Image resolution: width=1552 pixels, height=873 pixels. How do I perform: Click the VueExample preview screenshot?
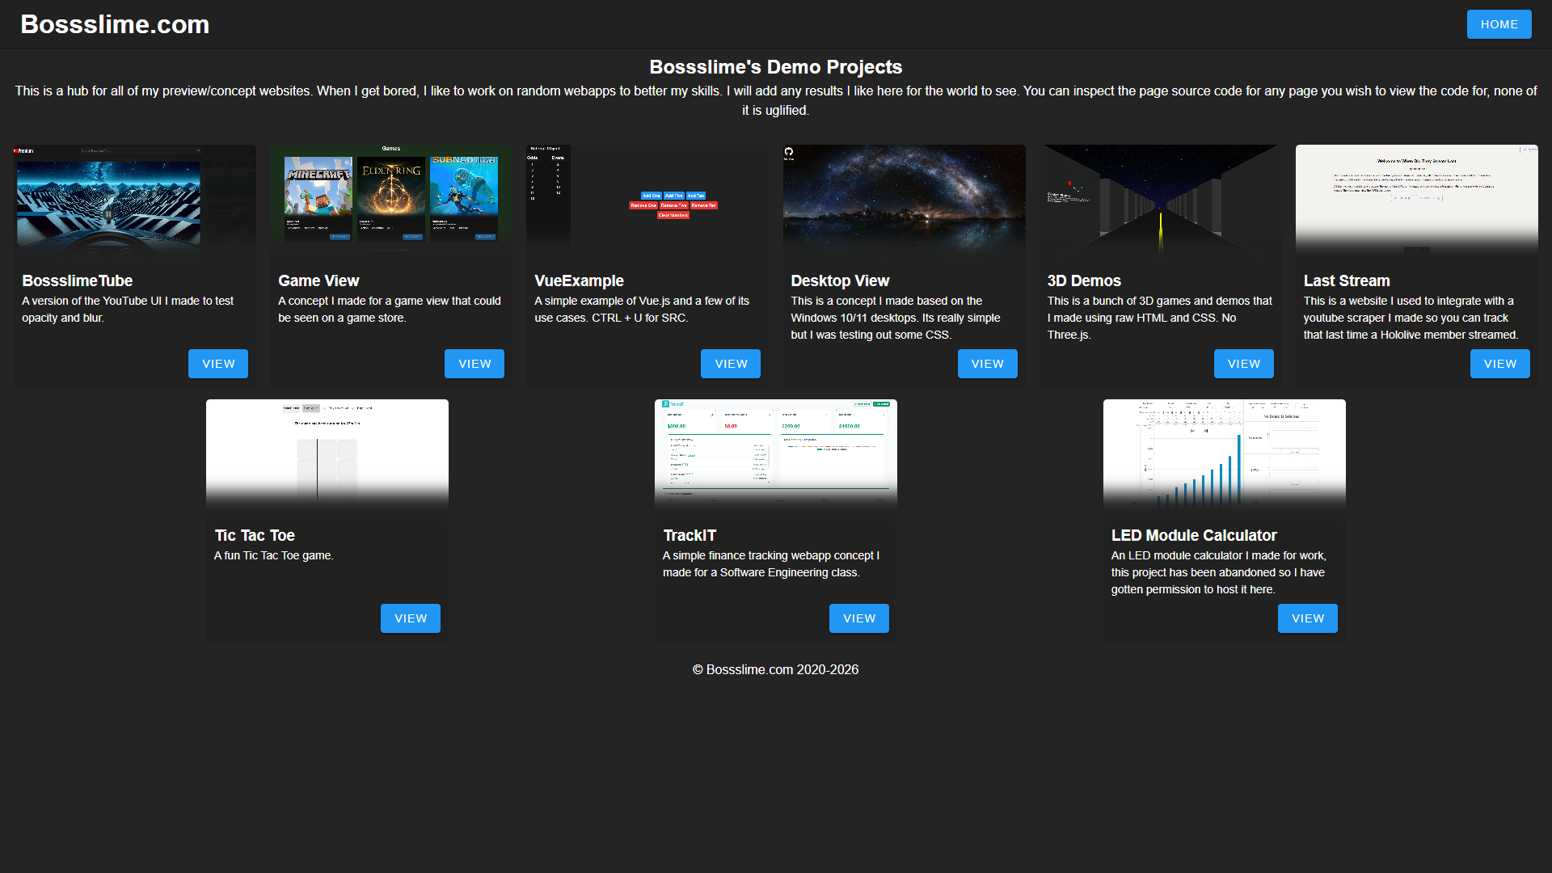pos(647,198)
